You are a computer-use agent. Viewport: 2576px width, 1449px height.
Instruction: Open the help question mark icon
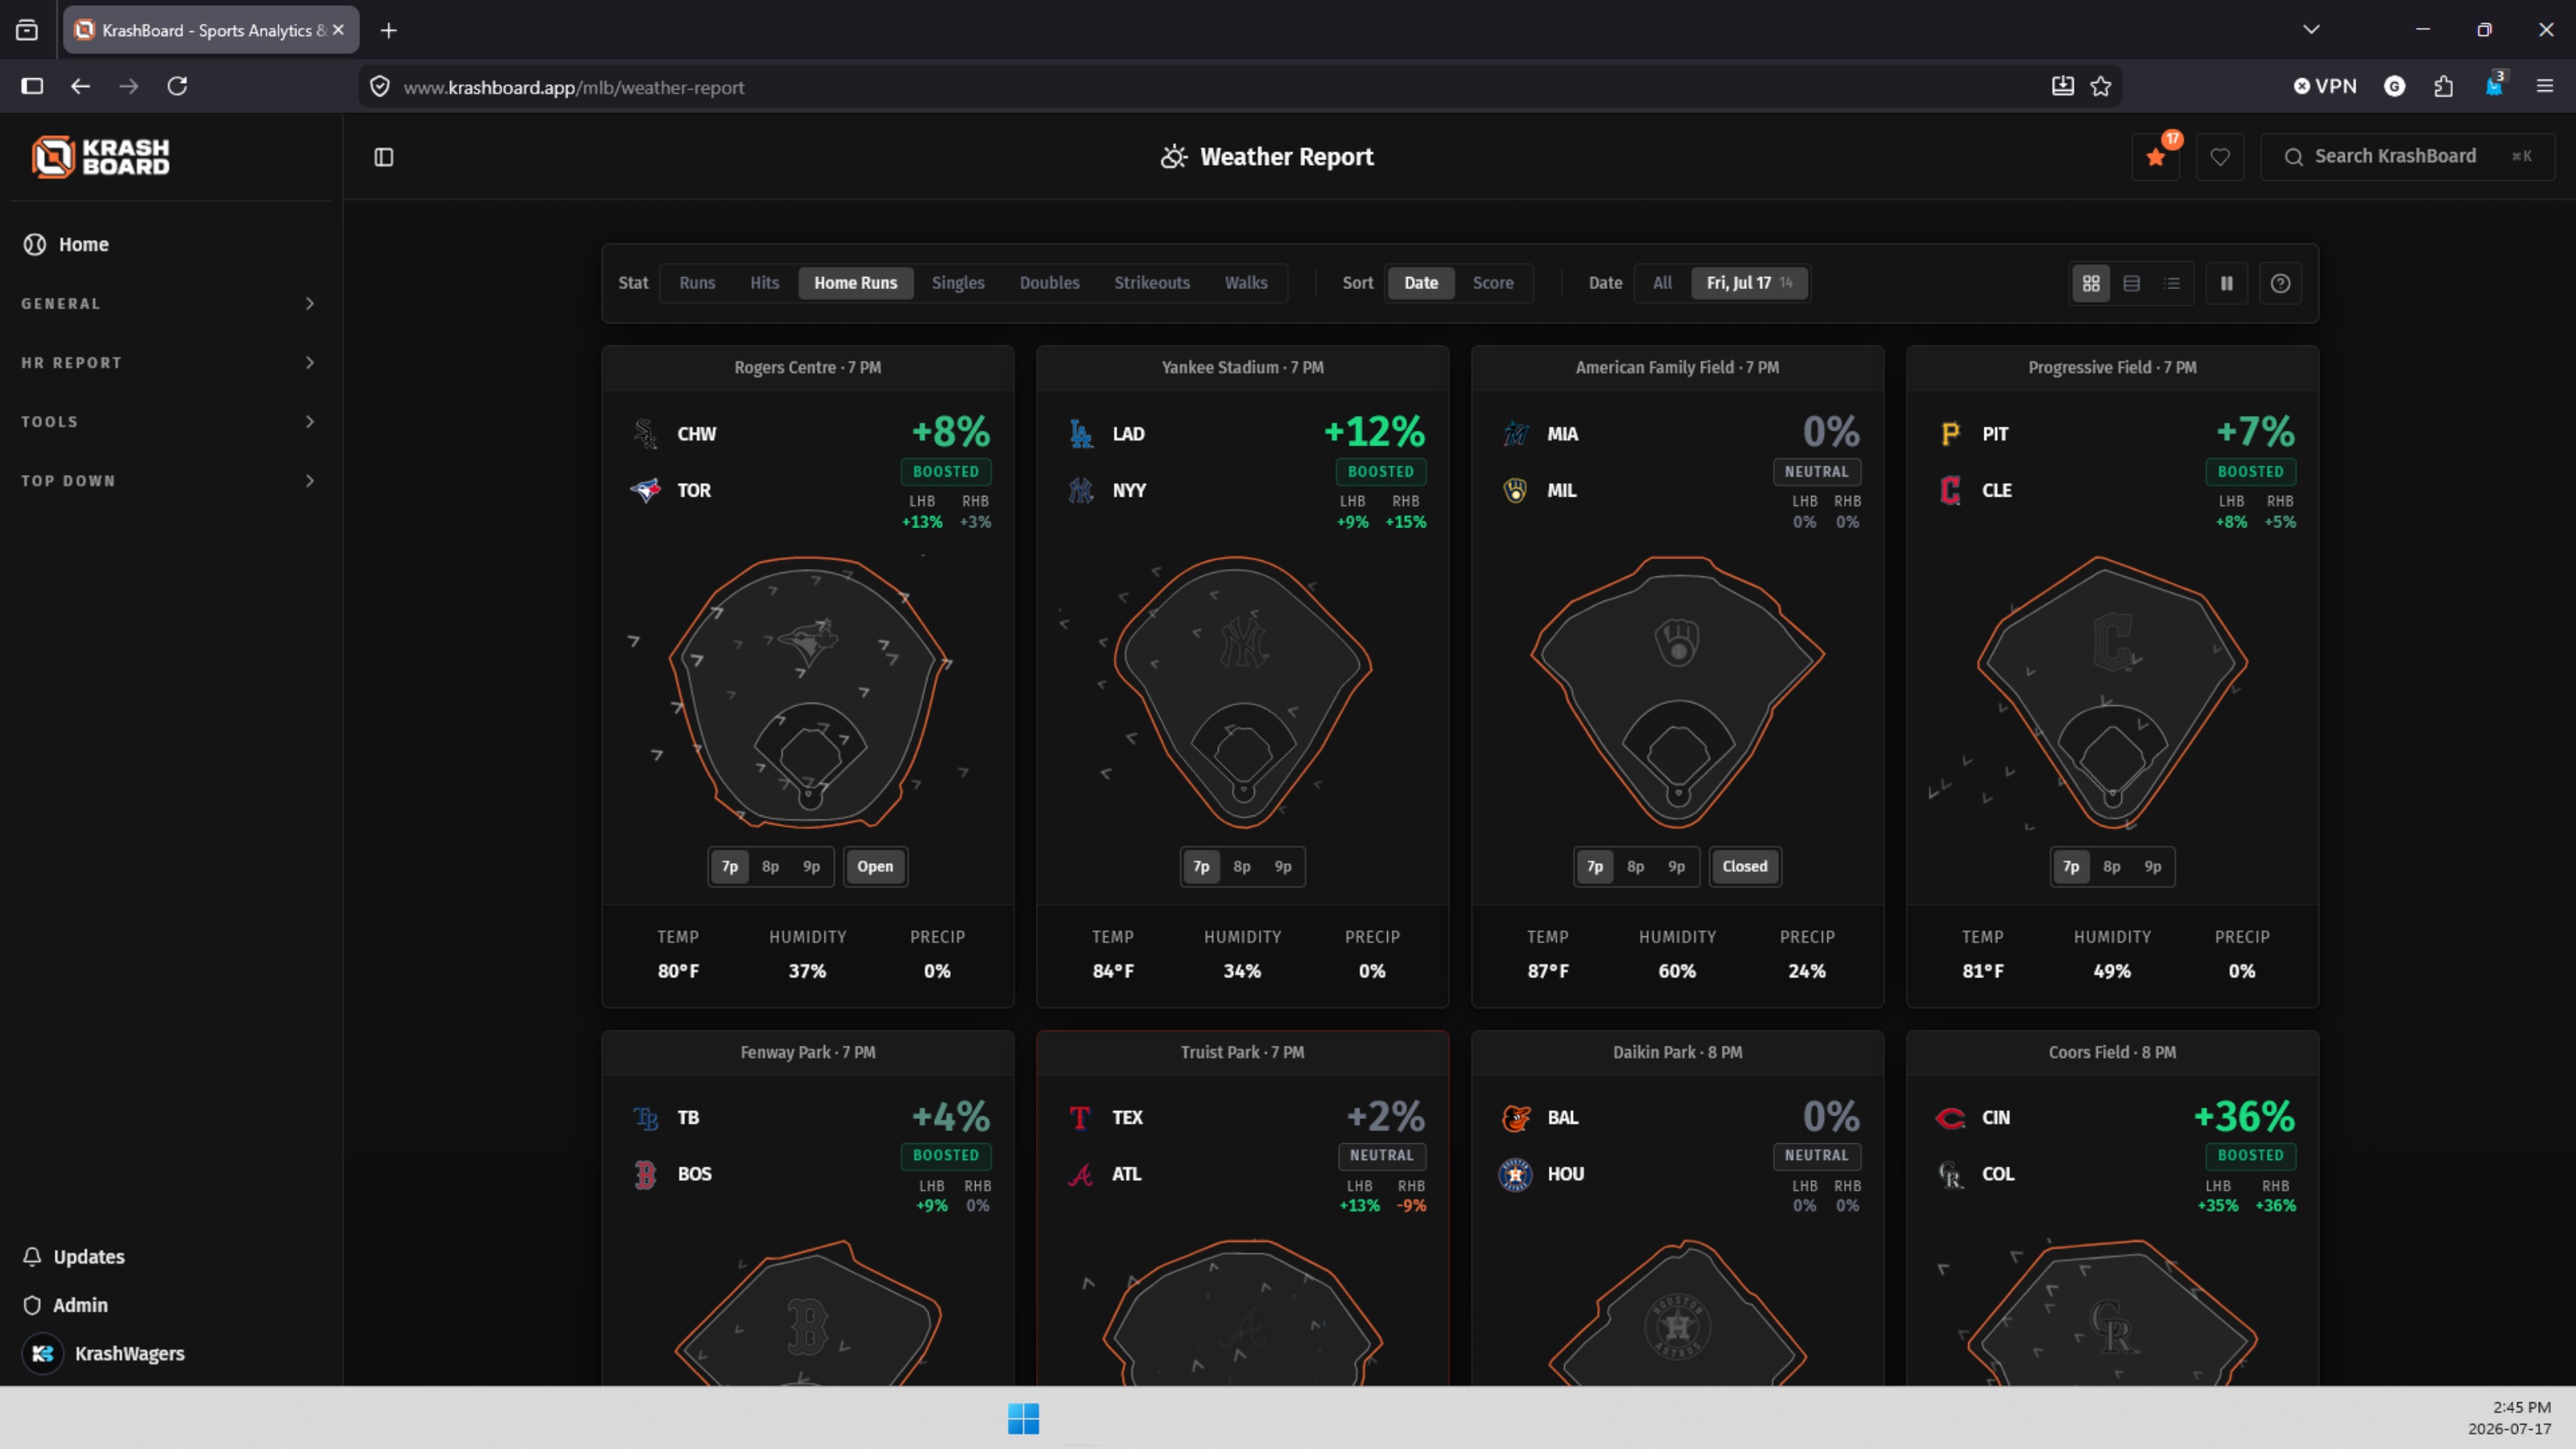pos(2281,284)
